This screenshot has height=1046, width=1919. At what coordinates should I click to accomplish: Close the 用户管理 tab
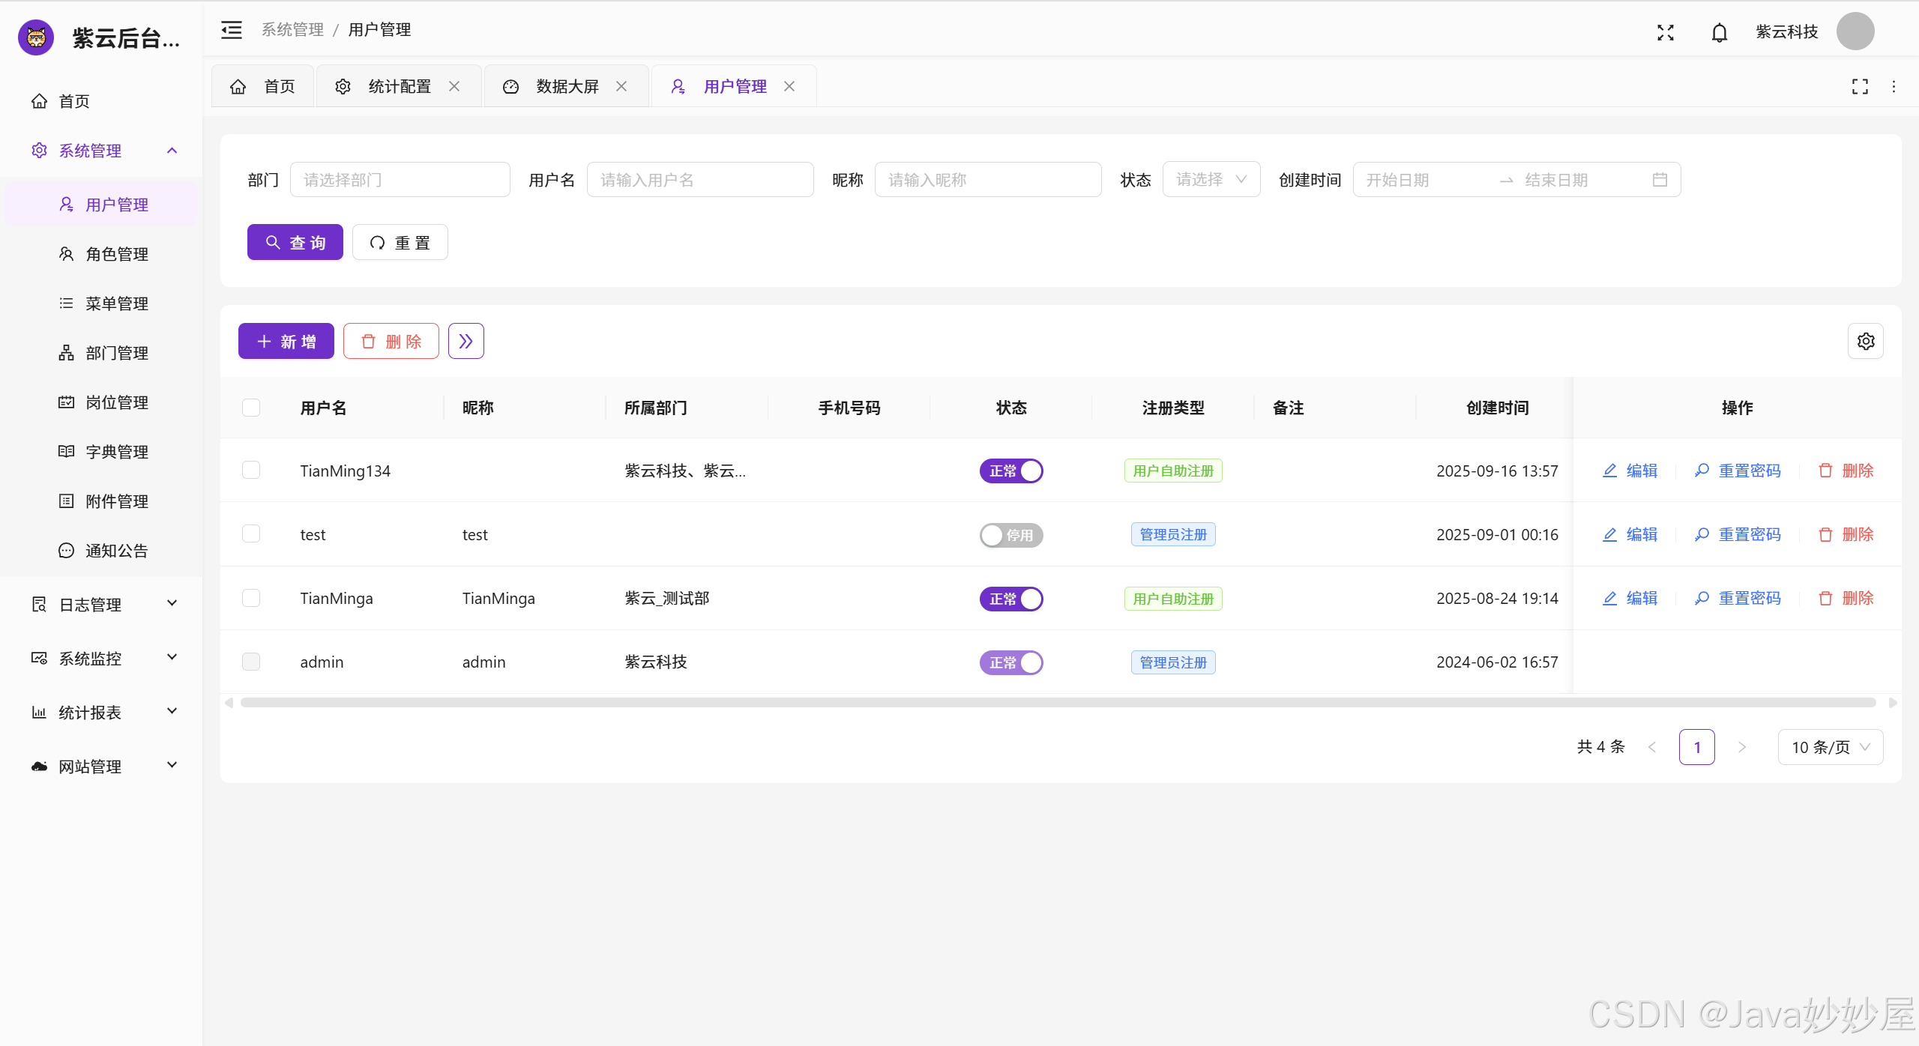pos(789,86)
